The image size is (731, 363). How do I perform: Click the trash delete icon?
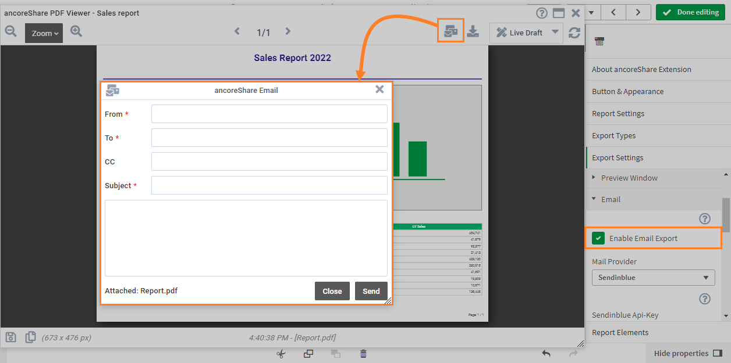363,354
